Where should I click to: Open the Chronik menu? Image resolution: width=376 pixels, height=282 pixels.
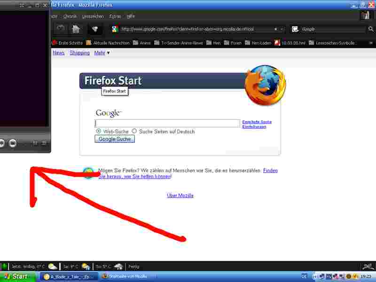click(x=70, y=16)
